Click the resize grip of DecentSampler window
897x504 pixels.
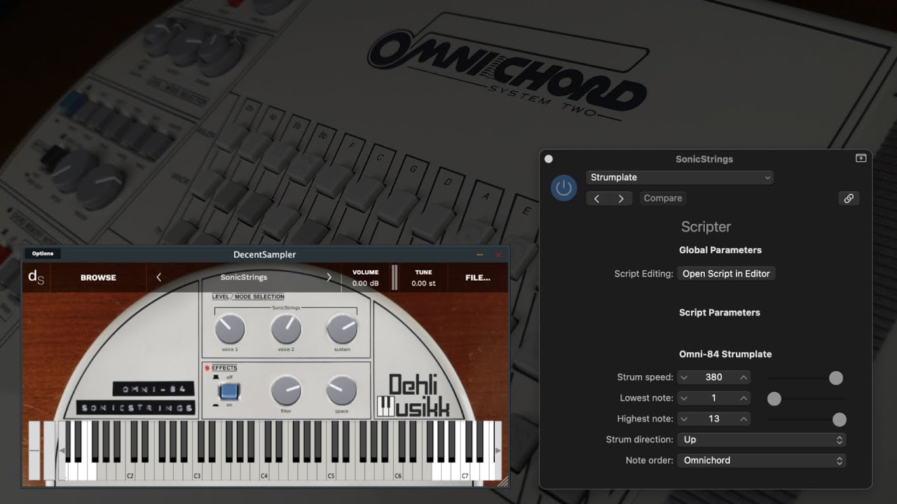(x=502, y=481)
